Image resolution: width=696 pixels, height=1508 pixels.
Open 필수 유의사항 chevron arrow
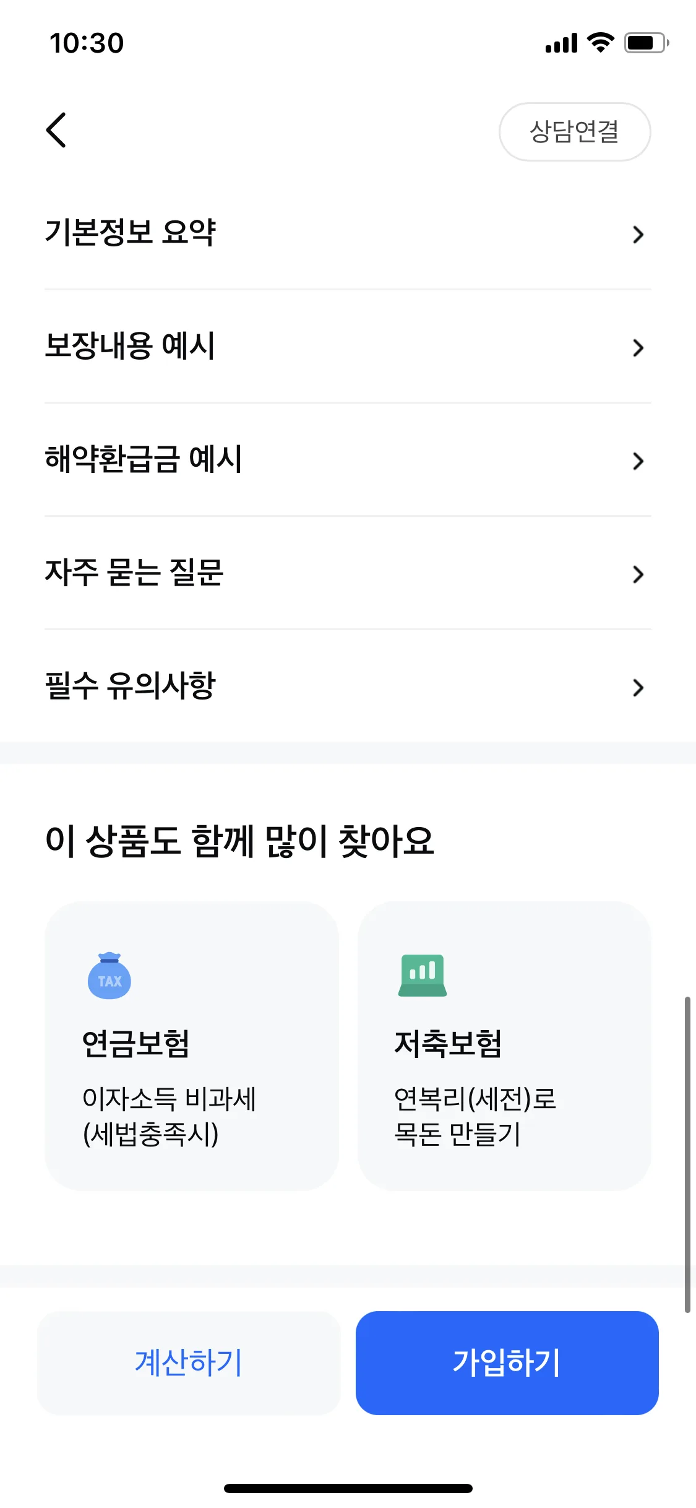638,687
